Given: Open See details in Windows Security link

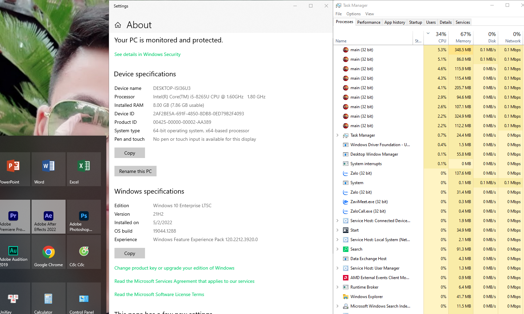Looking at the screenshot, I should 147,54.
